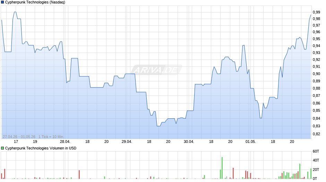This screenshot has width=326, height=182.
Task: Select the 28.04. date axis marker
Action: click(x=65, y=142)
